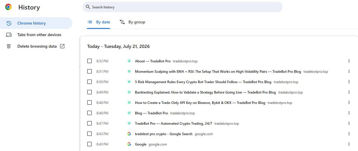The height and width of the screenshot is (151, 358).
Task: Click the Search history input field
Action: [x=182, y=7]
